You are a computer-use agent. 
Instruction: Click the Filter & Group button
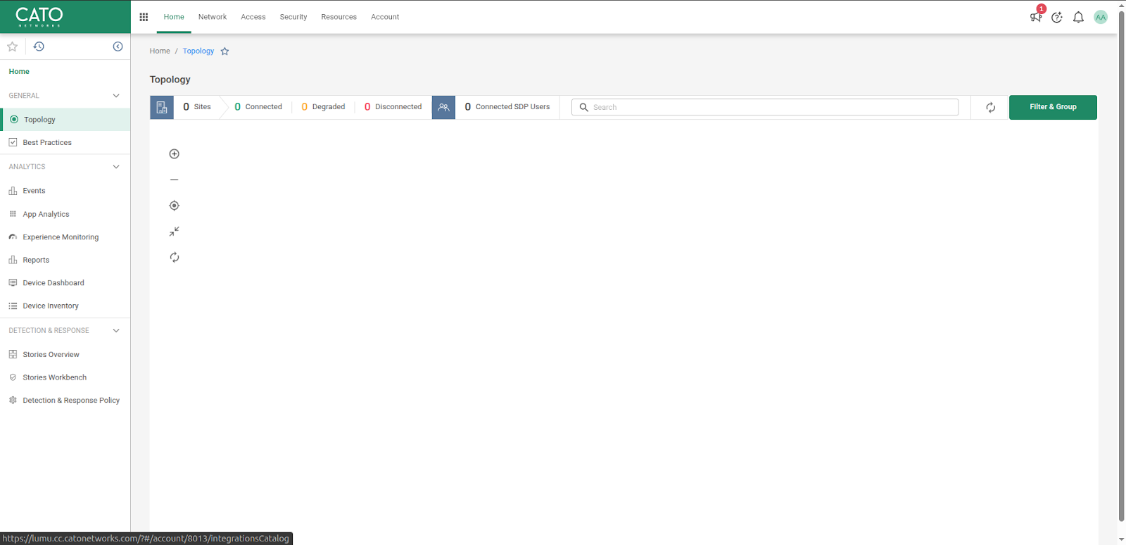1052,107
